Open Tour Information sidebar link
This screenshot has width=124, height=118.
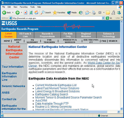pyautogui.click(x=13, y=67)
